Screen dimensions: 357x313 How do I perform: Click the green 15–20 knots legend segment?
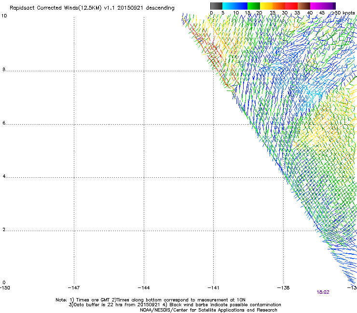(254, 6)
